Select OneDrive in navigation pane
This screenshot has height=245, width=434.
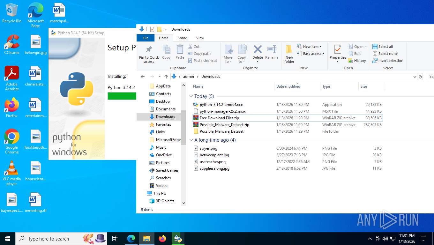(x=164, y=155)
